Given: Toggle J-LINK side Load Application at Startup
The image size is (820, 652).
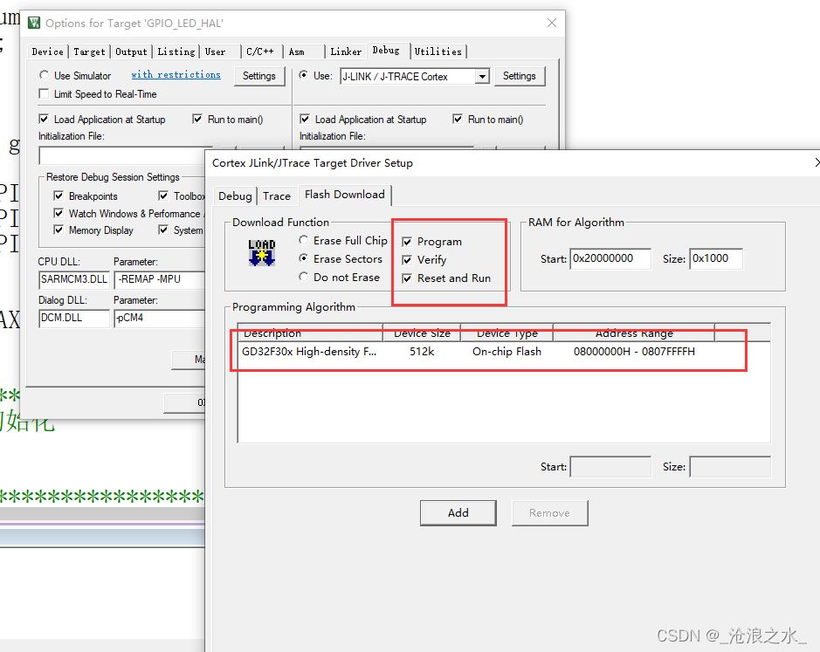Looking at the screenshot, I should [305, 120].
